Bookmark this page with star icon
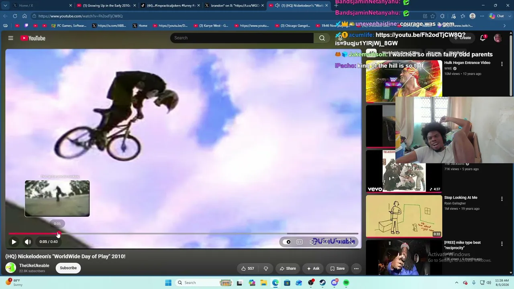Viewport: 514px width, 289px height. (x=432, y=16)
